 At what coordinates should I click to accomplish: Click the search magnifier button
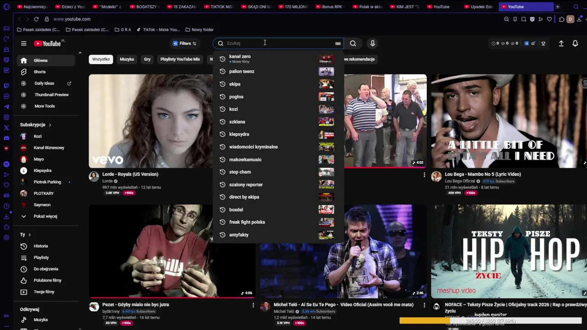[x=353, y=43]
